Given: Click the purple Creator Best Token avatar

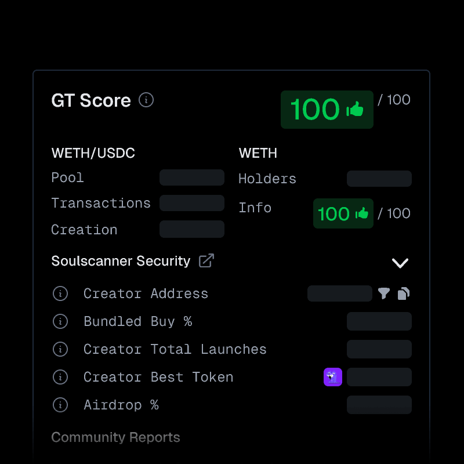Looking at the screenshot, I should pyautogui.click(x=333, y=377).
